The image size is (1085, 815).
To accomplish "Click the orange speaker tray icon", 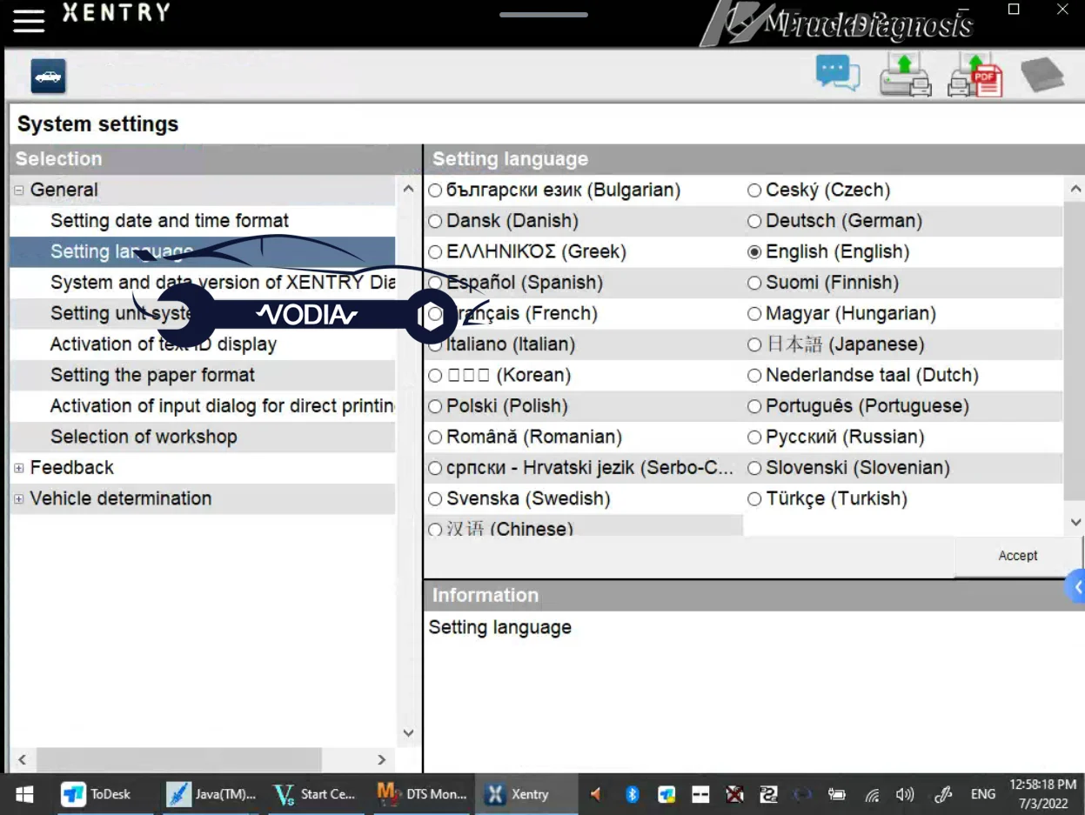I will tap(596, 794).
